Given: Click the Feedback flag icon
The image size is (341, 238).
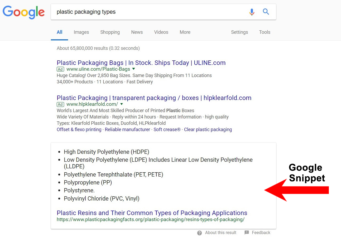Looking at the screenshot, I should pos(247,233).
